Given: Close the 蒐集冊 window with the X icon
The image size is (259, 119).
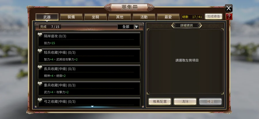Looking at the screenshot, I should tap(229, 8).
